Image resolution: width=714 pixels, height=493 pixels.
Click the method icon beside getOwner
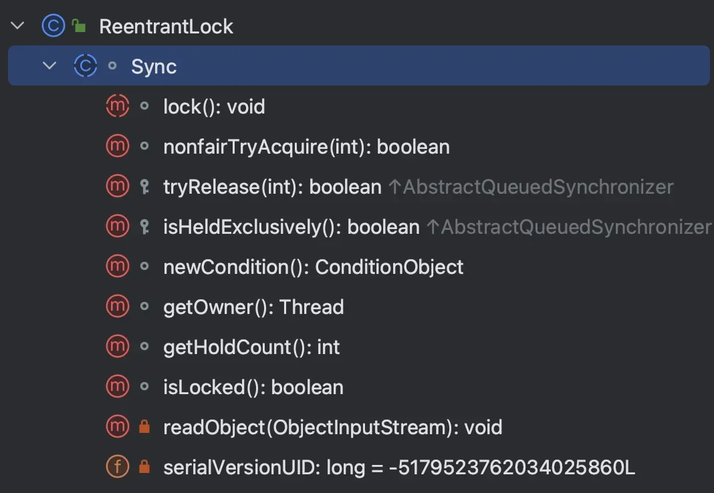point(117,307)
